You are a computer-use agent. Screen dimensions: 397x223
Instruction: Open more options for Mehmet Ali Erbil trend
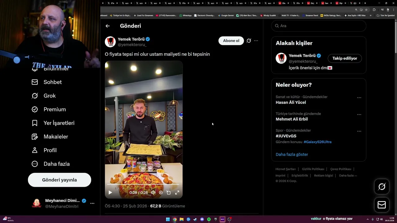click(x=359, y=114)
